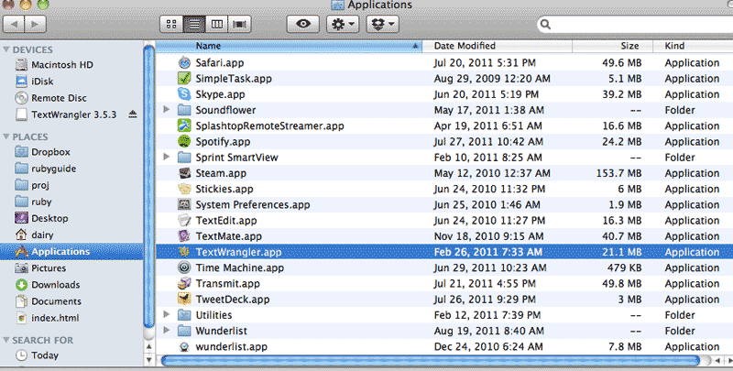
Task: Click the Utilities folder icon
Action: [184, 315]
